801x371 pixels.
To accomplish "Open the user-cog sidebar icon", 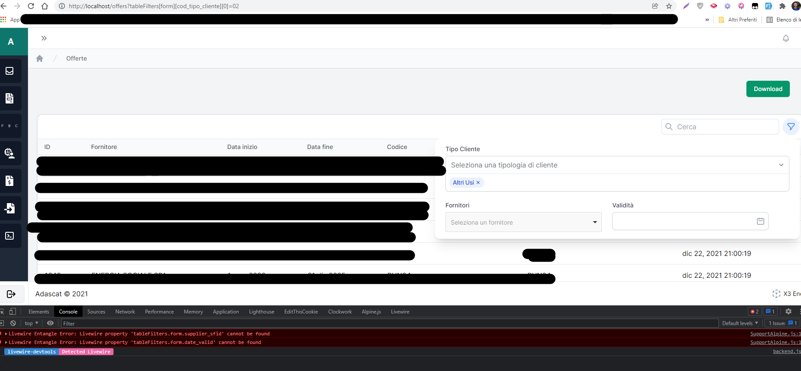I will point(9,153).
